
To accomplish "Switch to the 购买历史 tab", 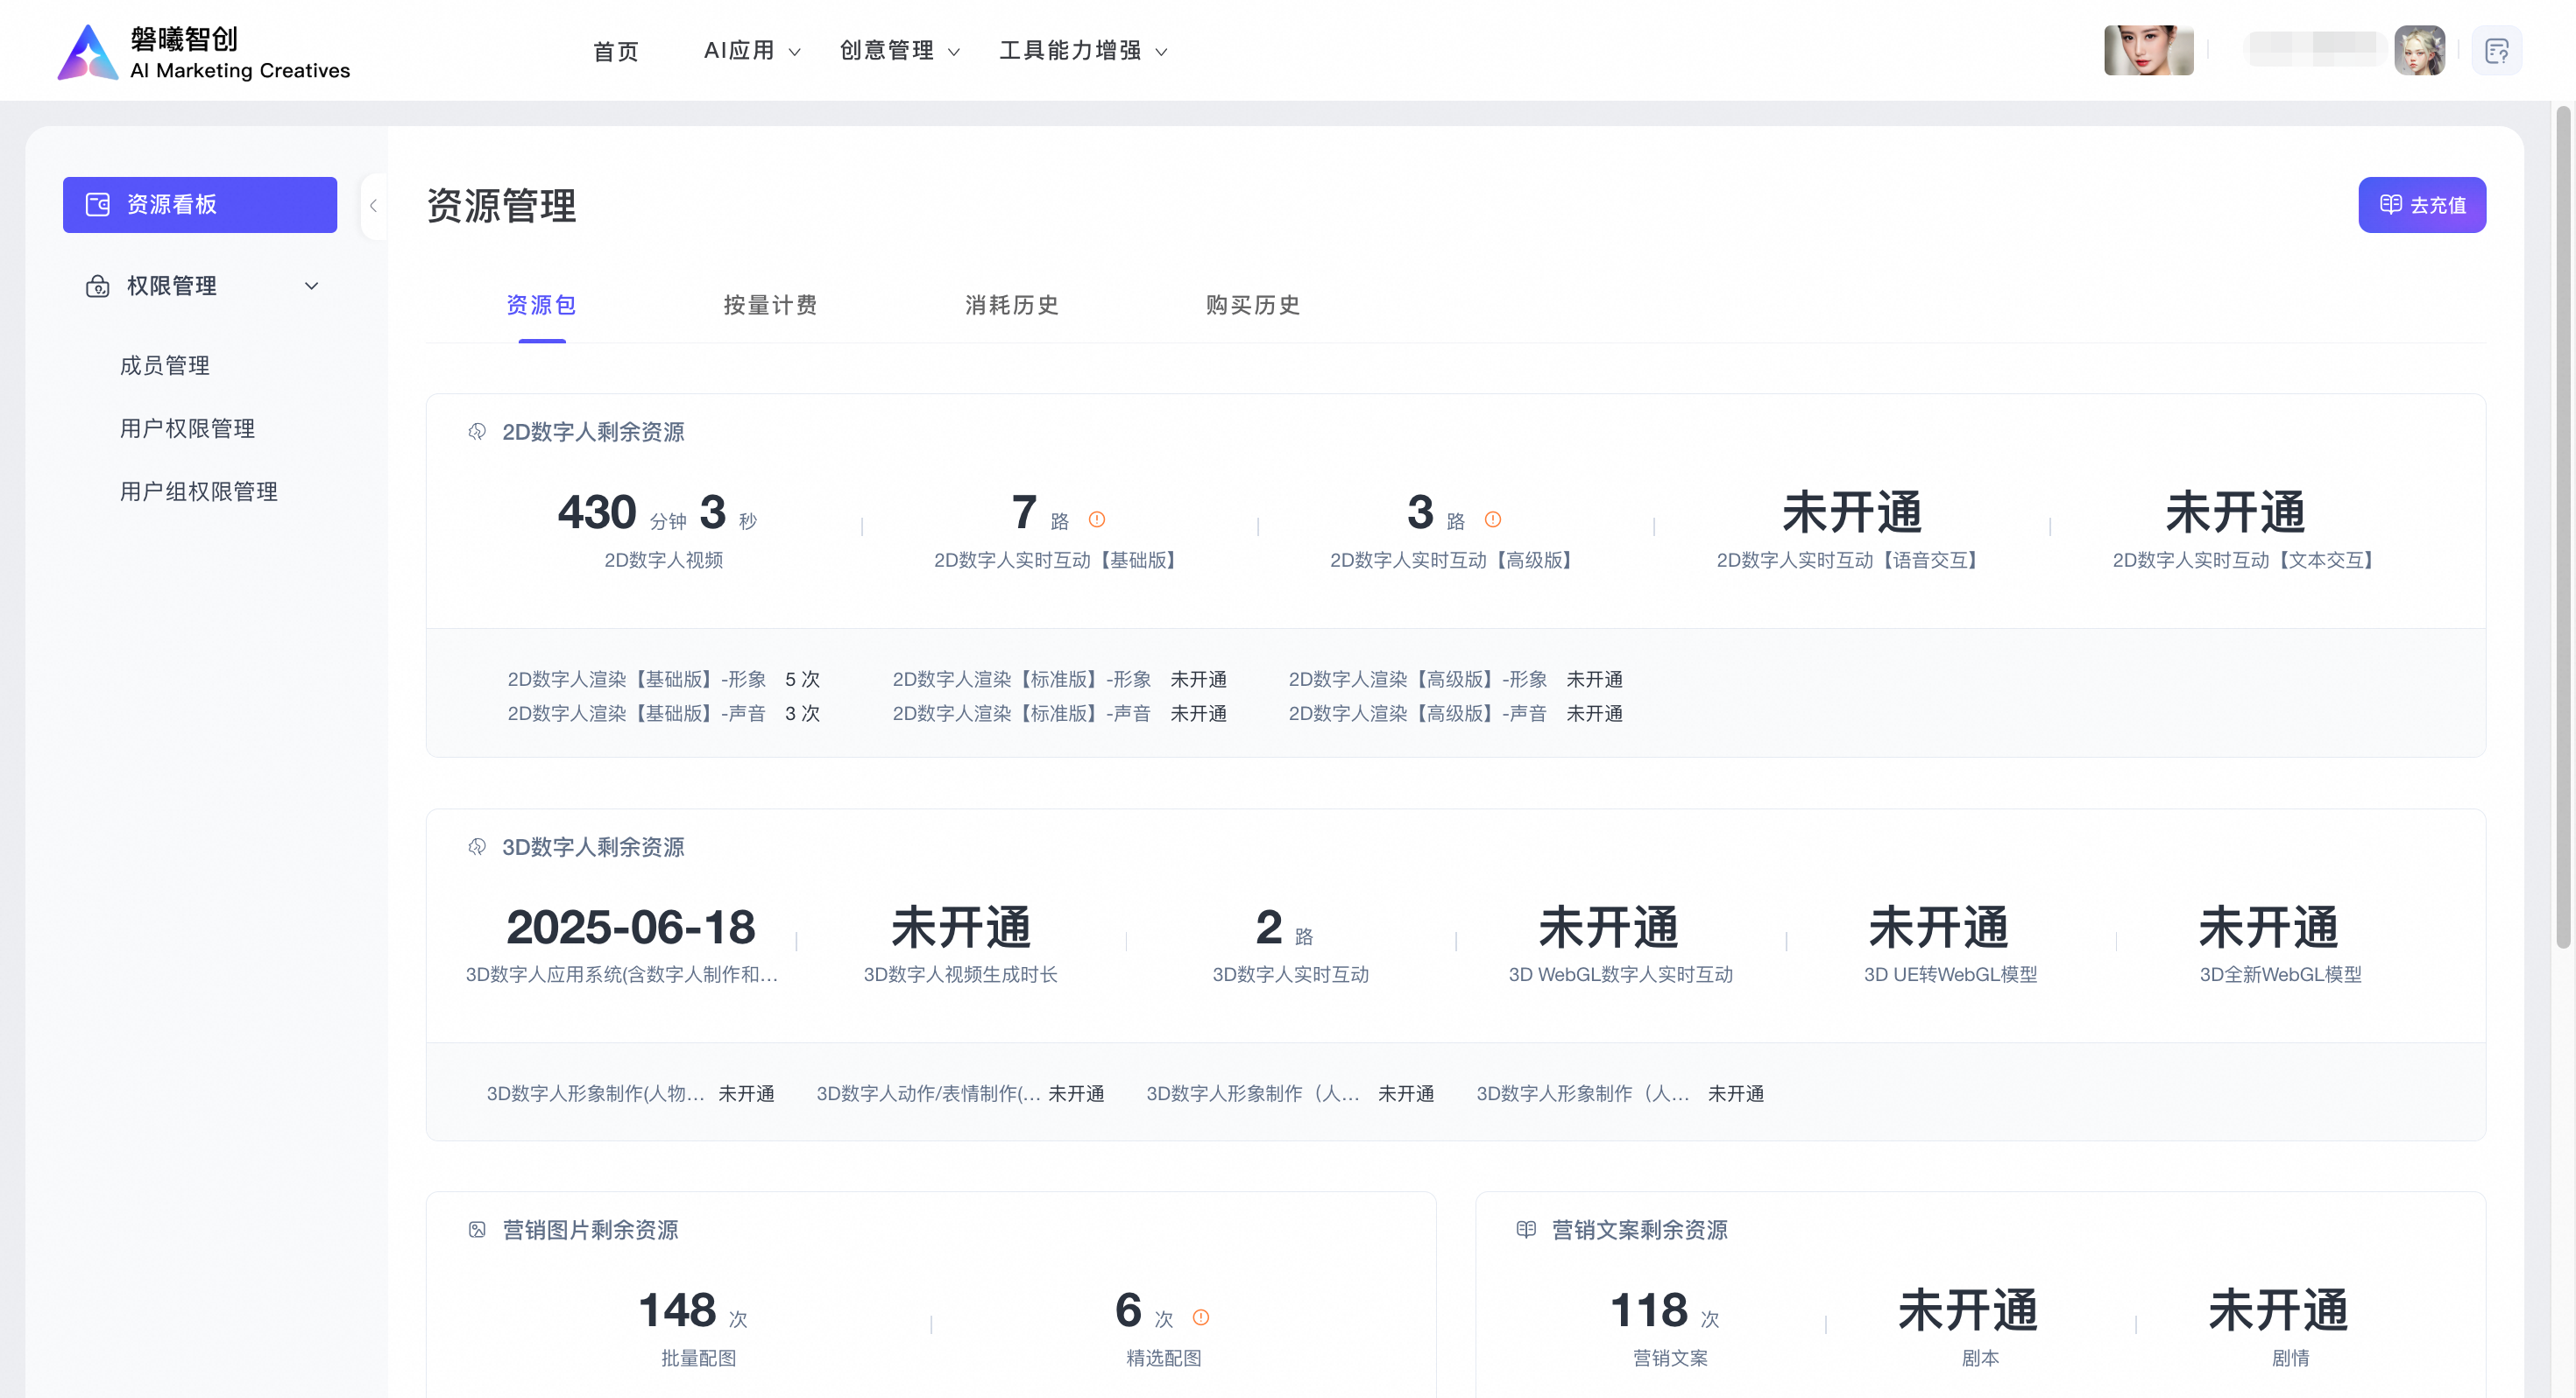I will [x=1253, y=305].
